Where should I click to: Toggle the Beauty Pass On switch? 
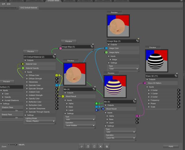coord(12,118)
